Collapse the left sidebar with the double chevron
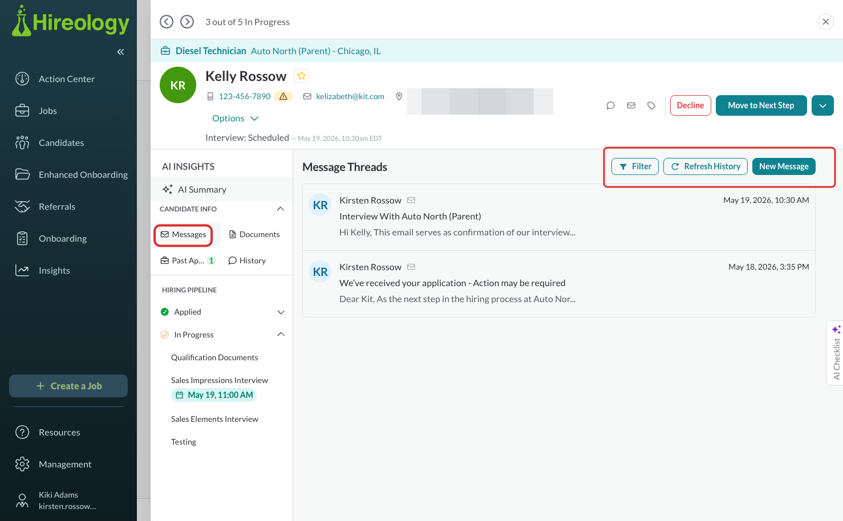The height and width of the screenshot is (521, 843). (x=120, y=52)
